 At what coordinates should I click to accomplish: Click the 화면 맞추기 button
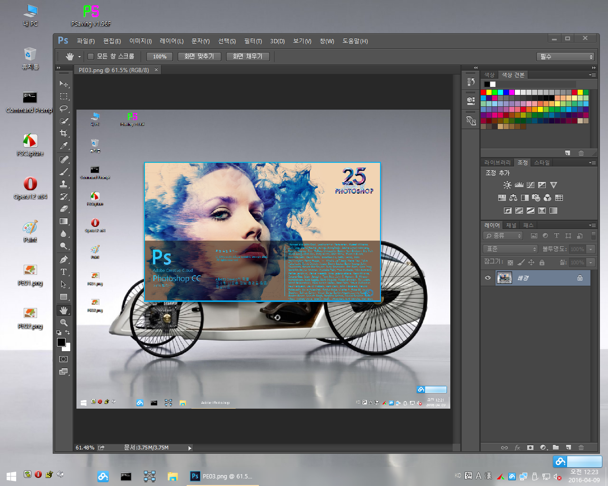(x=199, y=56)
